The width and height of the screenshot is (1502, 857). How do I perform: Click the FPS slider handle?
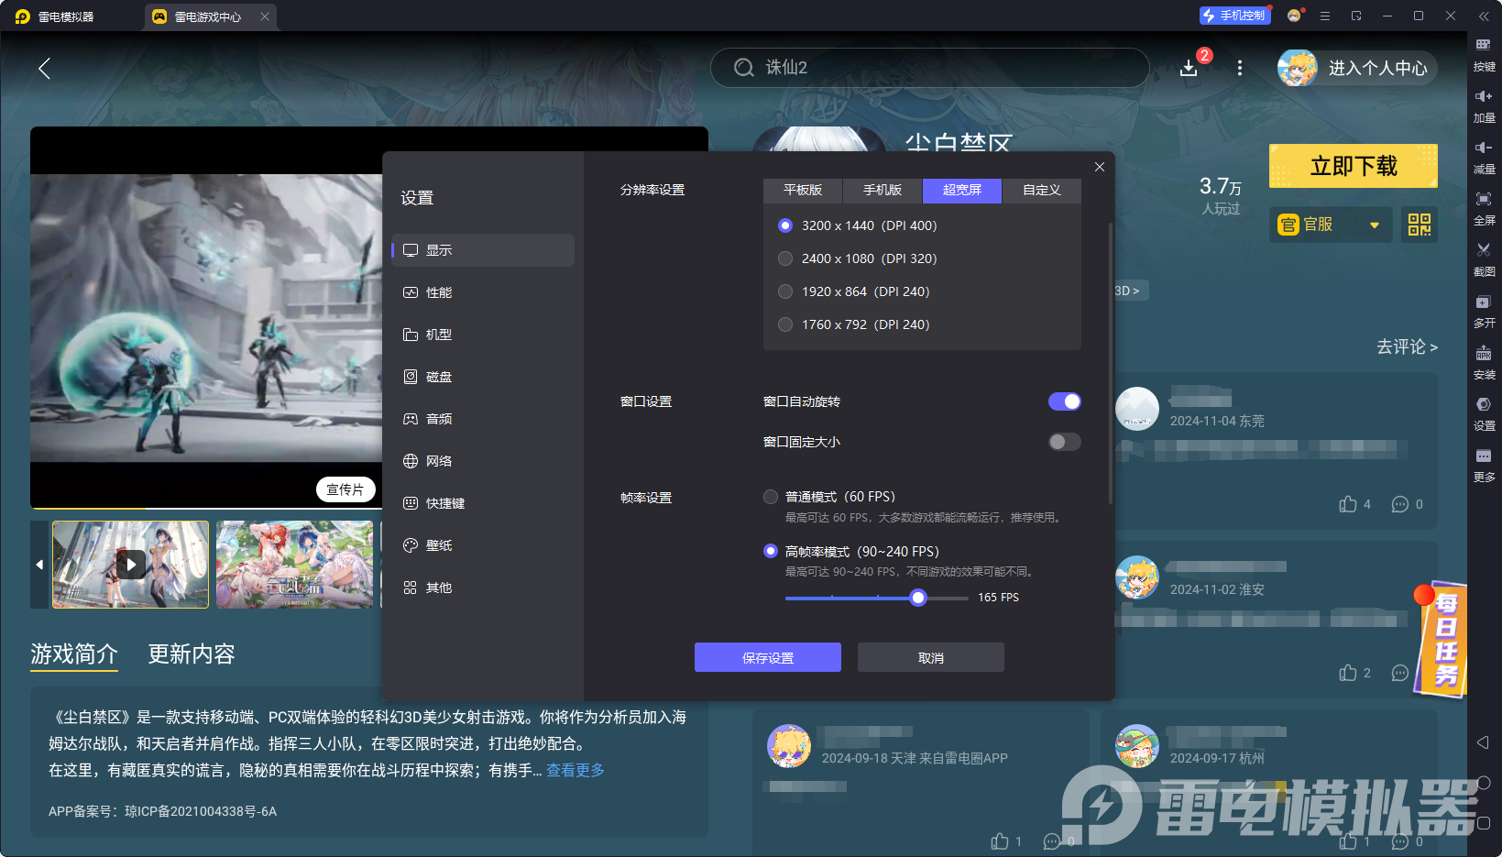(x=918, y=598)
